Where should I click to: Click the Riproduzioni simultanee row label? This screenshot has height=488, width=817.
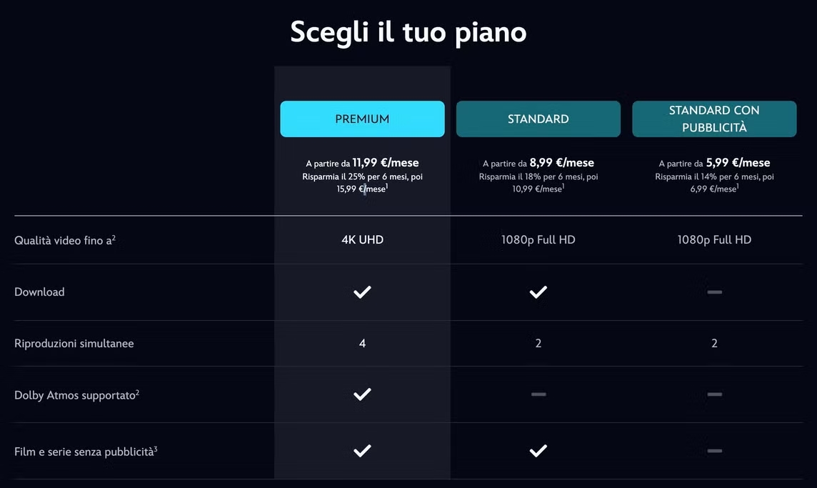[74, 344]
